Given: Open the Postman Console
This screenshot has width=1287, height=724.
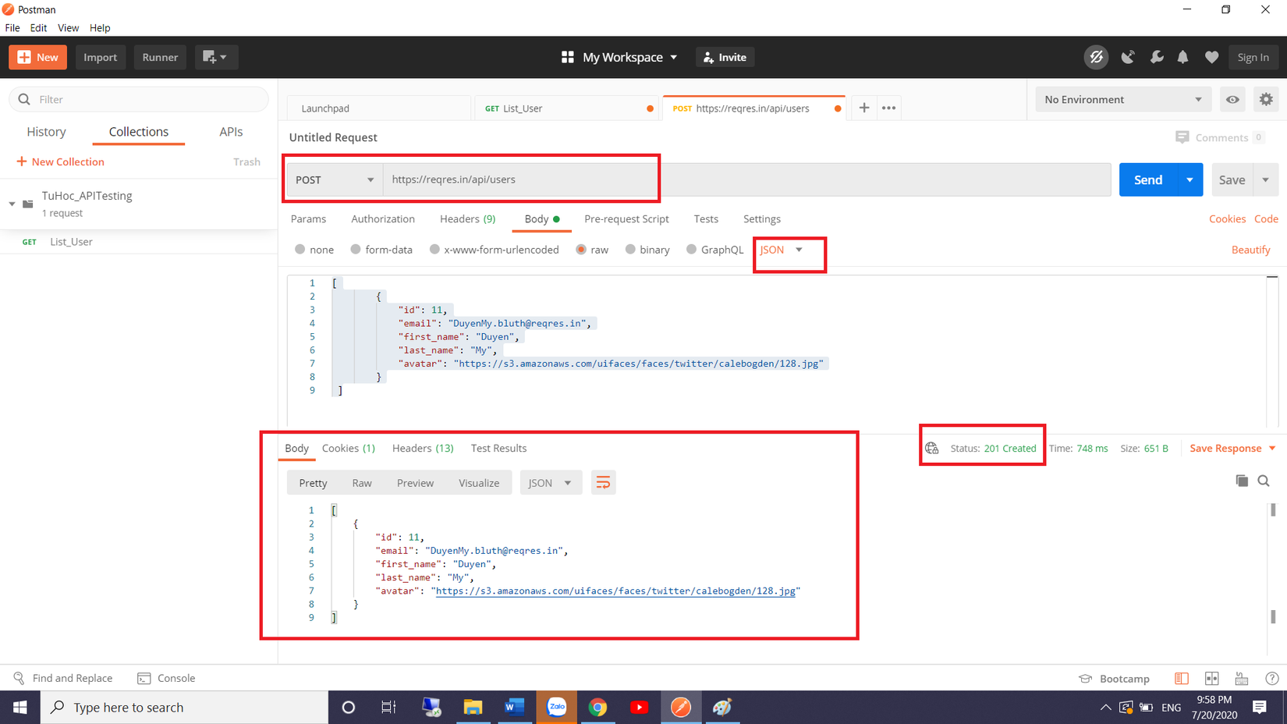Looking at the screenshot, I should pyautogui.click(x=166, y=678).
